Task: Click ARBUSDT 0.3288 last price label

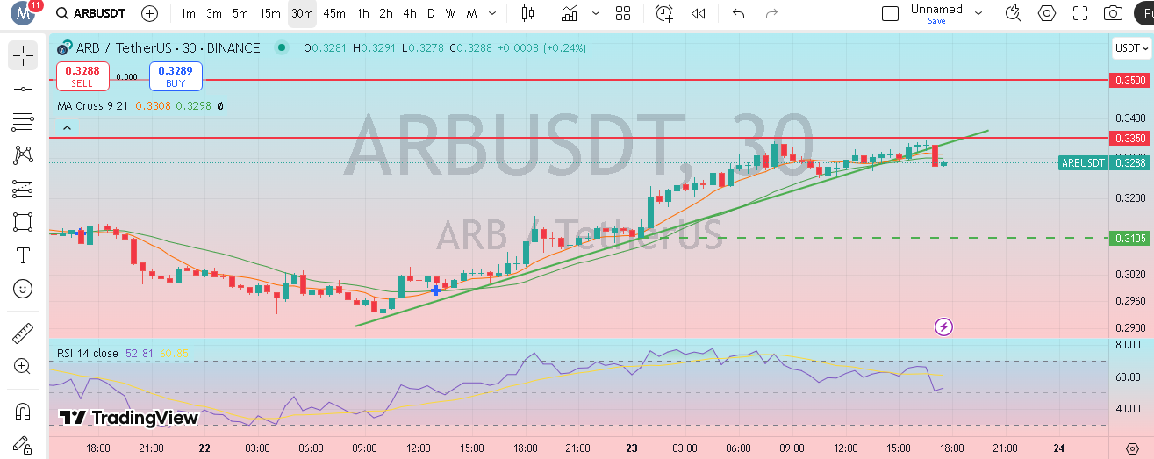Action: coord(1105,162)
